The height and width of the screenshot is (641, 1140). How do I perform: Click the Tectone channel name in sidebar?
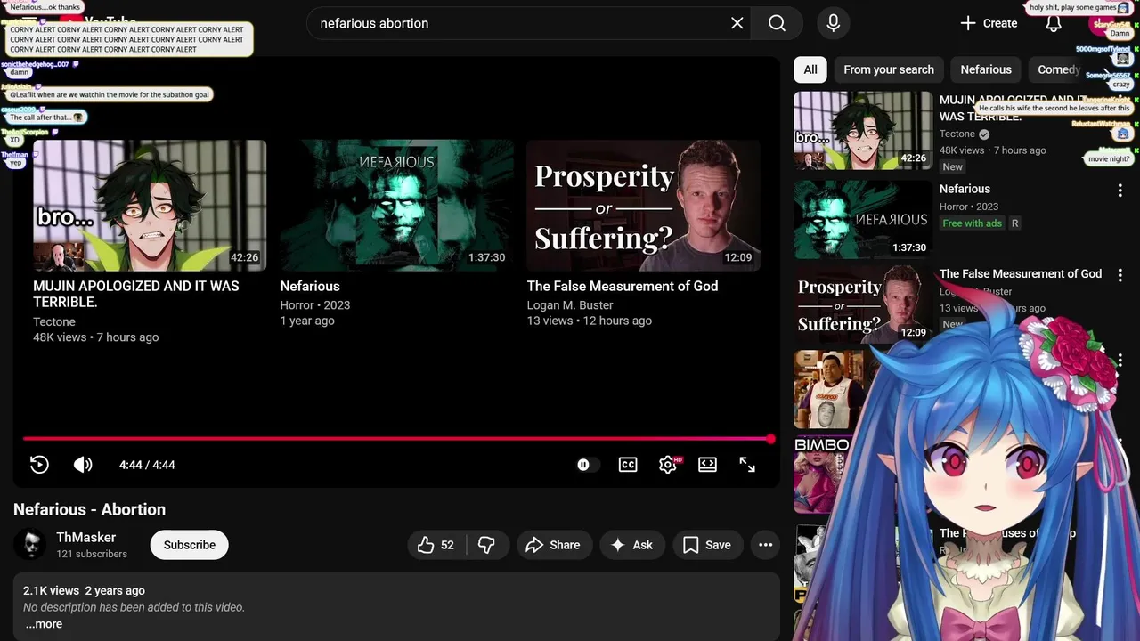[x=957, y=134]
